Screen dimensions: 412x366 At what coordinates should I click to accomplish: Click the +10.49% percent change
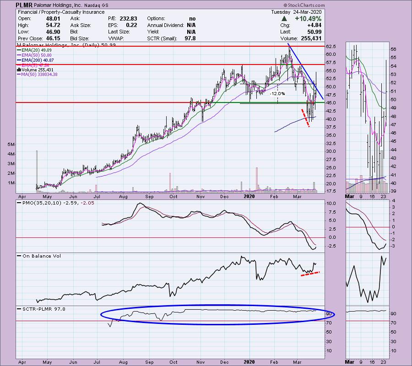tap(308, 19)
